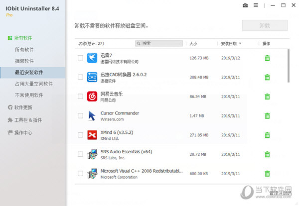Select the SRS Audio Essentials (x64) checkbox

(80, 154)
